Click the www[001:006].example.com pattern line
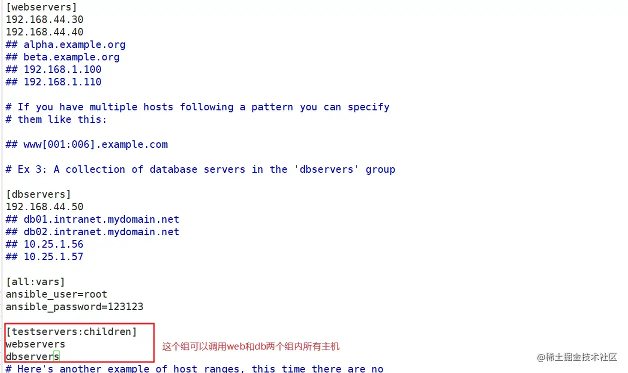This screenshot has height=373, width=628. click(x=86, y=145)
